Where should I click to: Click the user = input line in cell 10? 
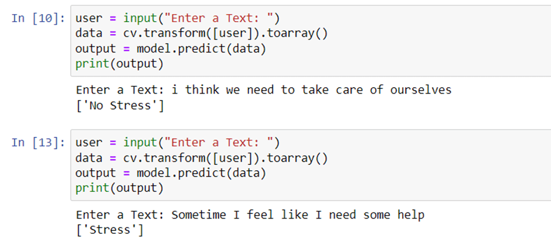tap(178, 18)
